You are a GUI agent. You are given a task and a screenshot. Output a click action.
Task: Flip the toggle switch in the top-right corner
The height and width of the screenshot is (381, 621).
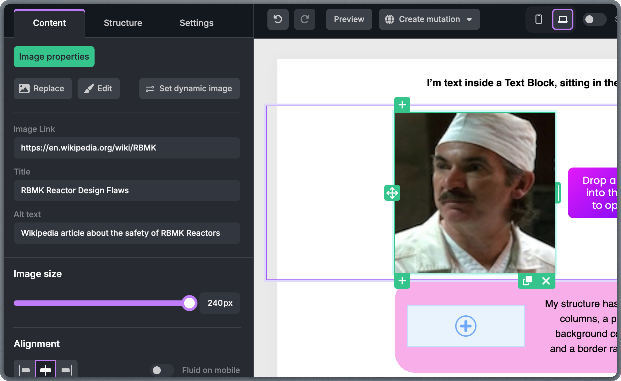(x=594, y=19)
